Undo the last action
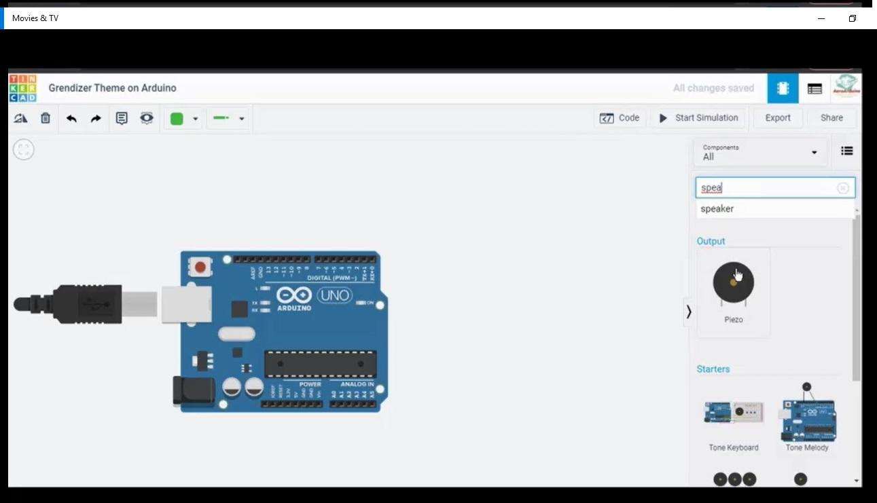Viewport: 877px width, 503px height. [71, 118]
